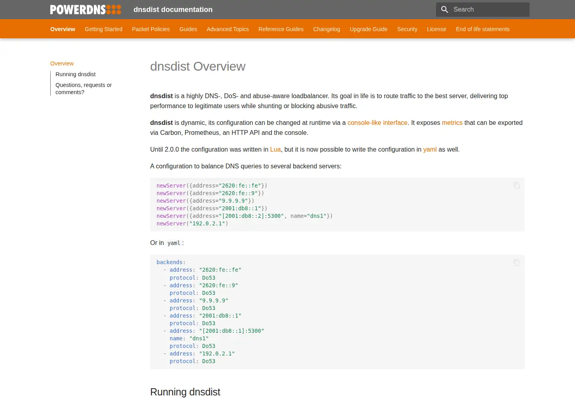Click the "backends:" yaml line
The width and height of the screenshot is (575, 399).
[x=171, y=263]
